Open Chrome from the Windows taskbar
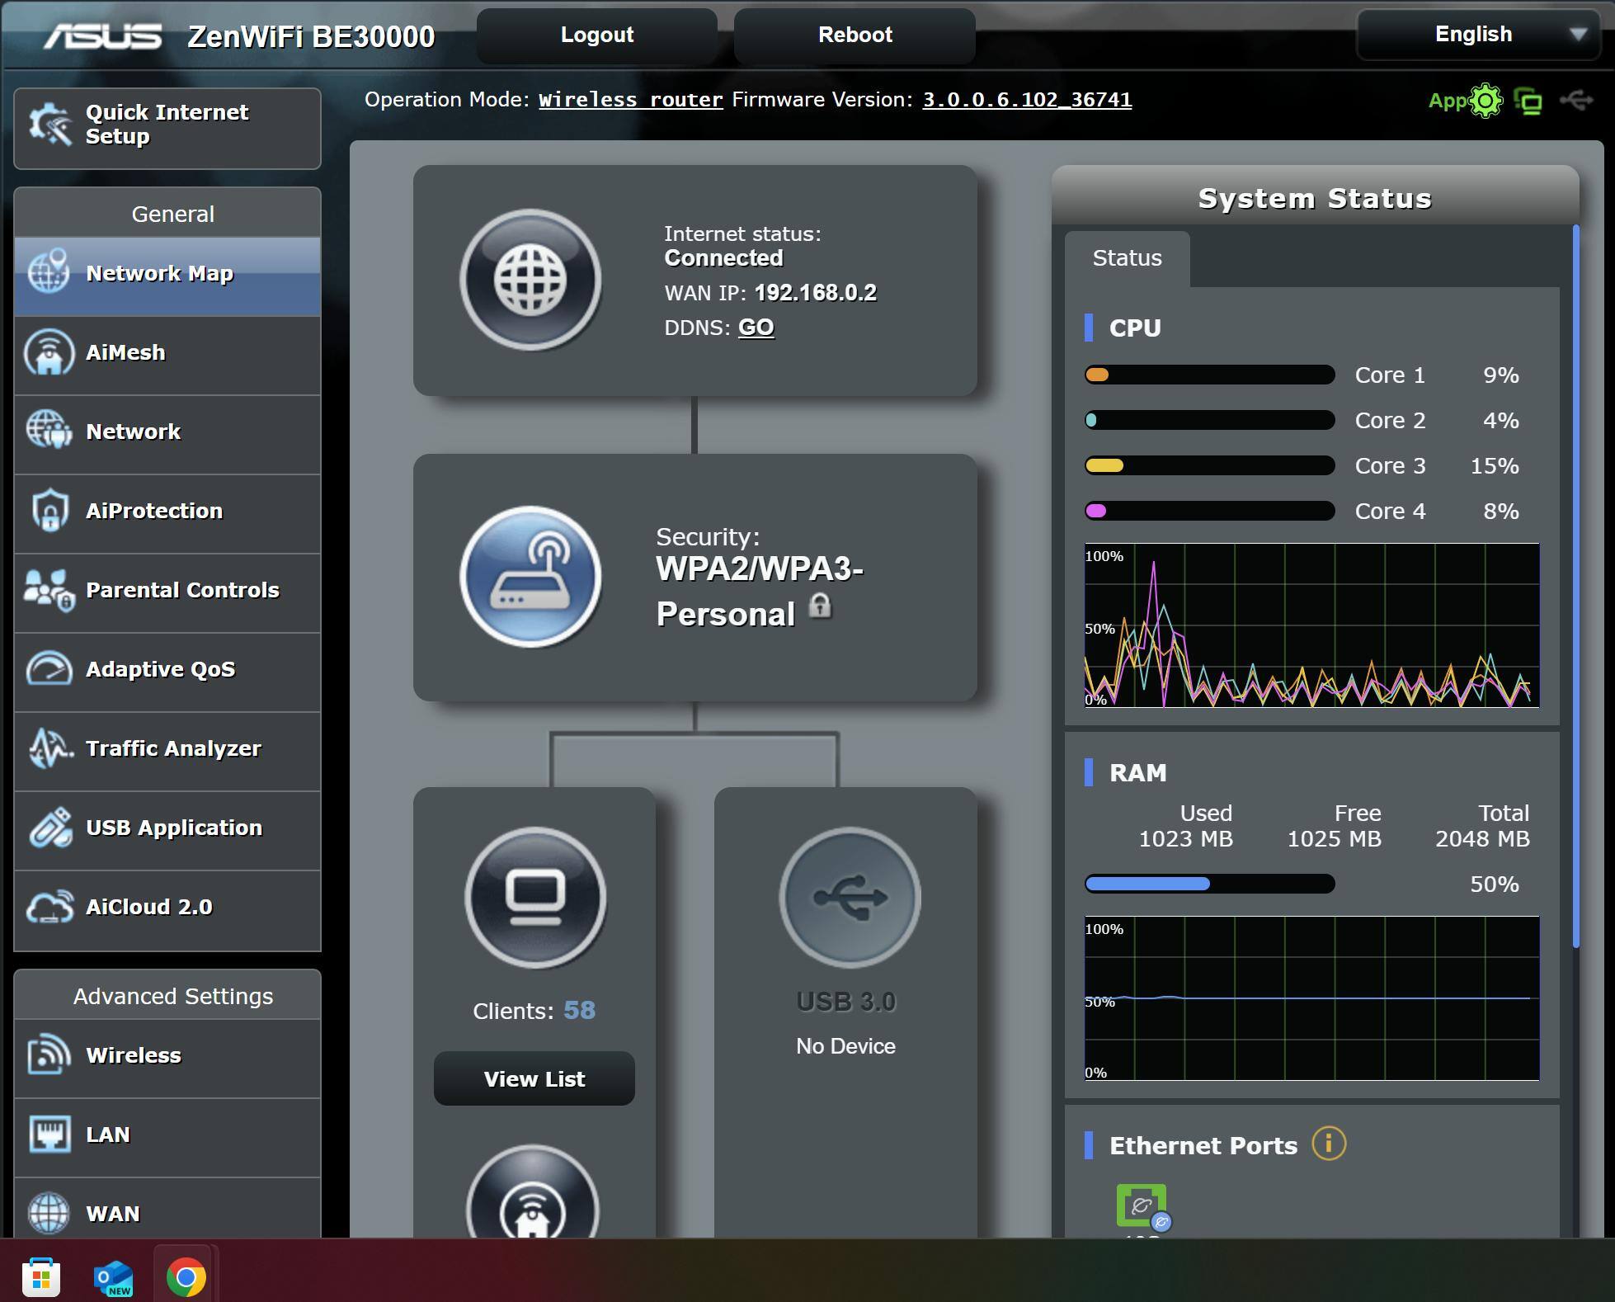 tap(186, 1277)
